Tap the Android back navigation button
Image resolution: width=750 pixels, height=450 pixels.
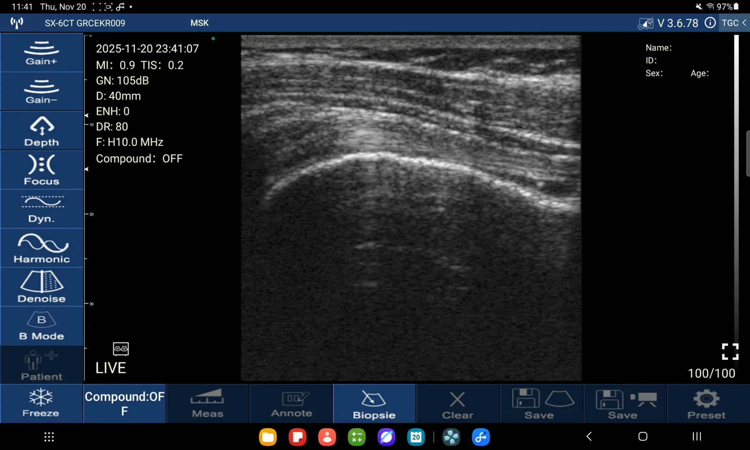(x=589, y=436)
